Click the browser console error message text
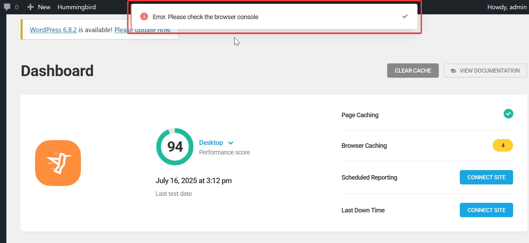Viewport: 529px width, 243px height. point(205,17)
